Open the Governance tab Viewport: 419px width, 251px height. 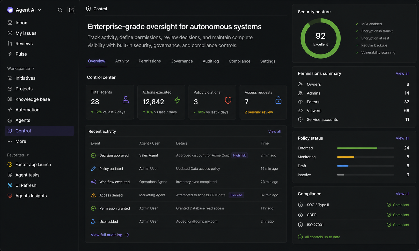182,61
